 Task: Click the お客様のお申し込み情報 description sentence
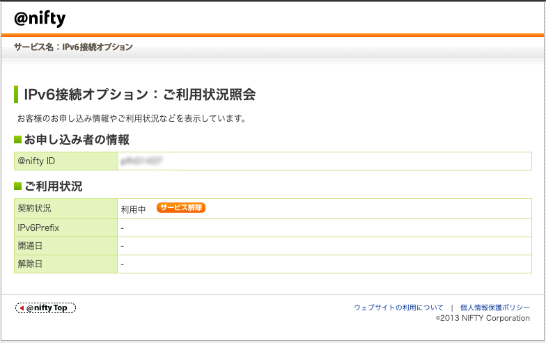pyautogui.click(x=132, y=118)
